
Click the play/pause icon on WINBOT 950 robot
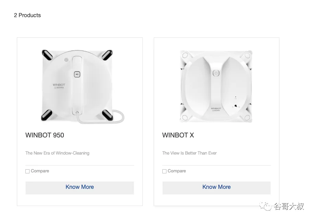point(77,74)
